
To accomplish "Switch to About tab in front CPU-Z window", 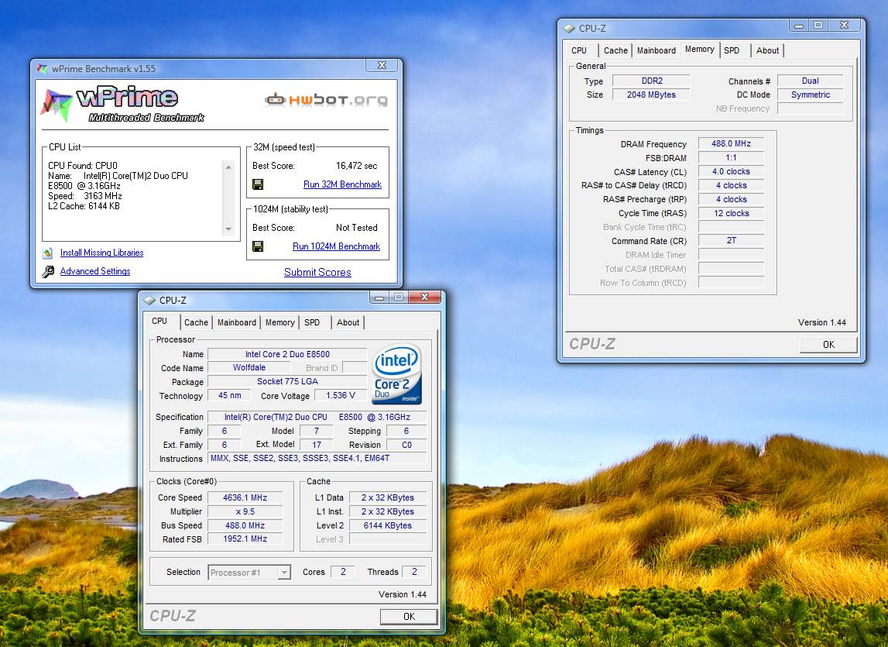I will click(348, 322).
